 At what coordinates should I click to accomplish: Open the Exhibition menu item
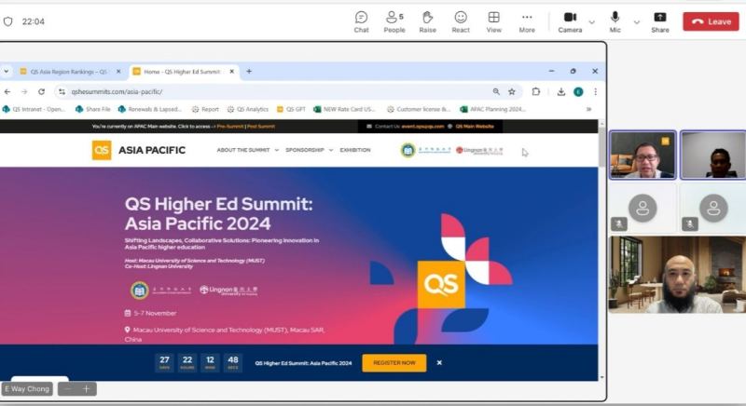point(355,150)
